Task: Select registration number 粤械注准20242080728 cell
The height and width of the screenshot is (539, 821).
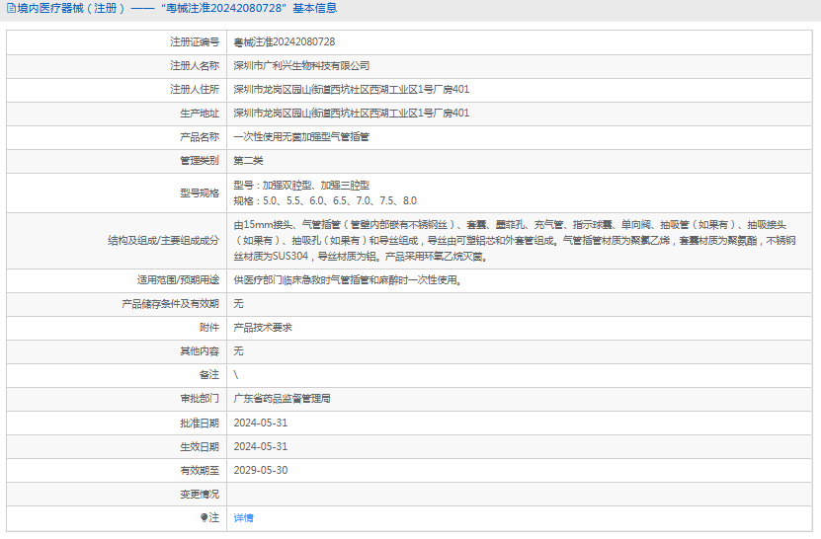Action: tap(285, 41)
